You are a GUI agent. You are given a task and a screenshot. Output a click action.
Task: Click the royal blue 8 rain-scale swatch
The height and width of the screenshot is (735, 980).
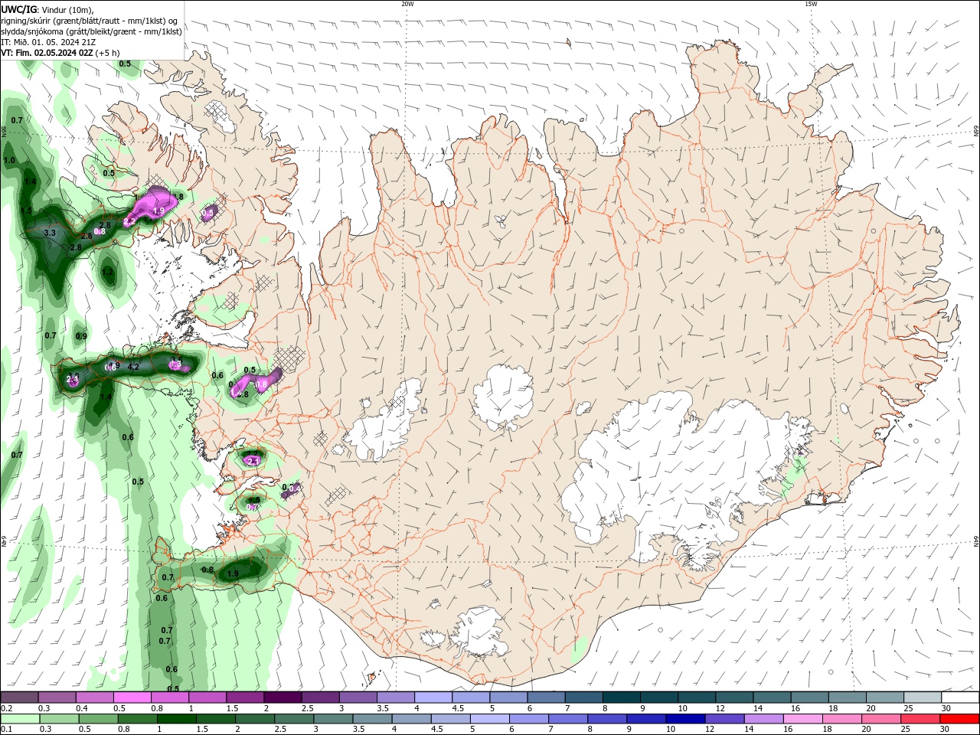[606, 719]
